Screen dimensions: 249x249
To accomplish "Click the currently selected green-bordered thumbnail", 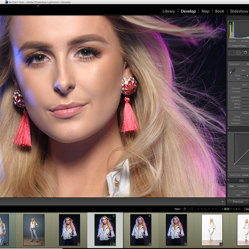I will point(105,230).
